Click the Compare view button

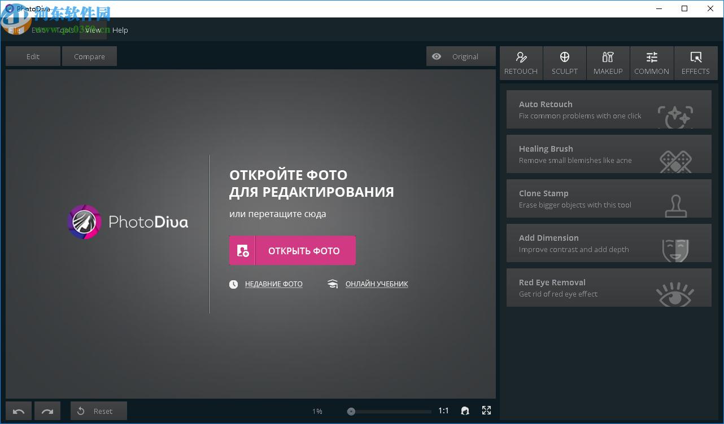point(89,56)
